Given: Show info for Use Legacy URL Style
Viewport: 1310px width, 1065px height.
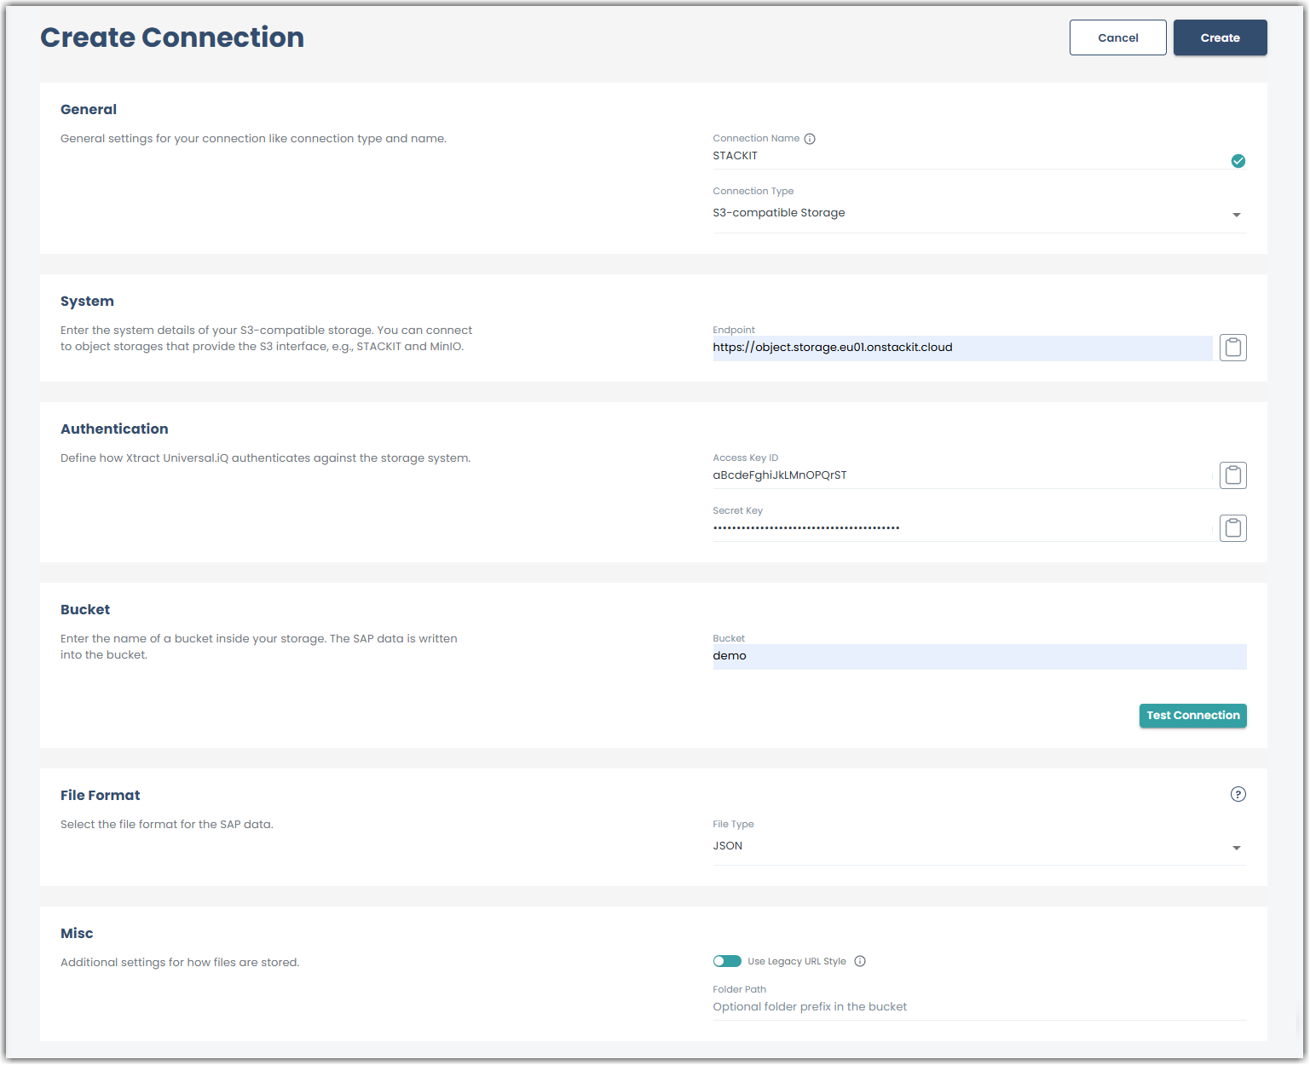Looking at the screenshot, I should [x=860, y=961].
